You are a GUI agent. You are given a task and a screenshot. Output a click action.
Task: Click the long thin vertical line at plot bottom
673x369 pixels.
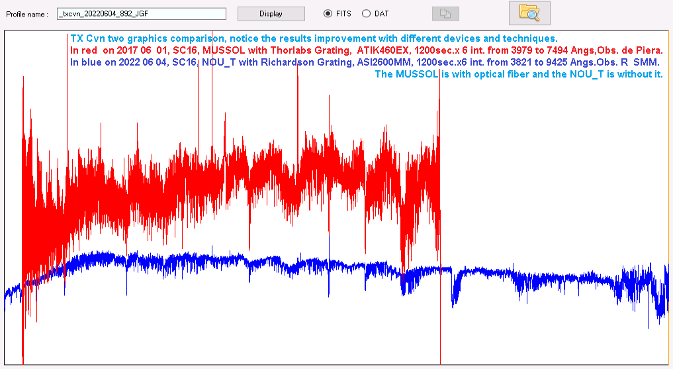(x=440, y=331)
